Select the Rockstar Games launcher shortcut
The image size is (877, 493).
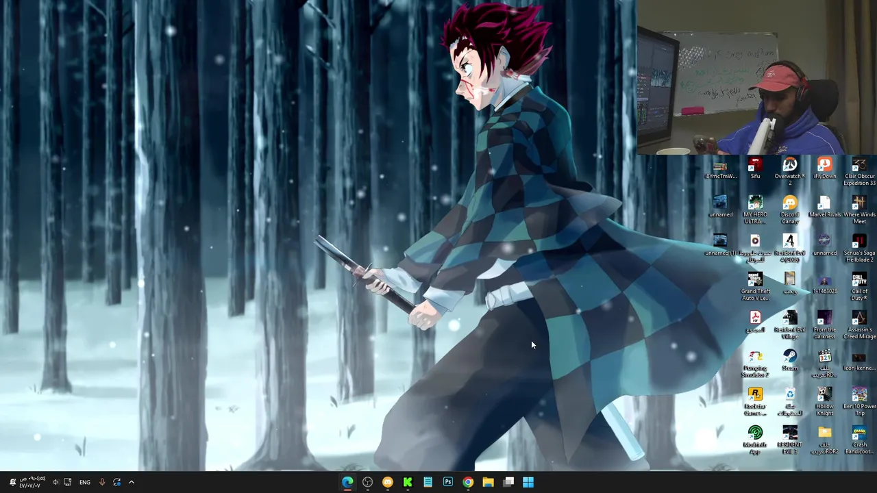(x=755, y=401)
